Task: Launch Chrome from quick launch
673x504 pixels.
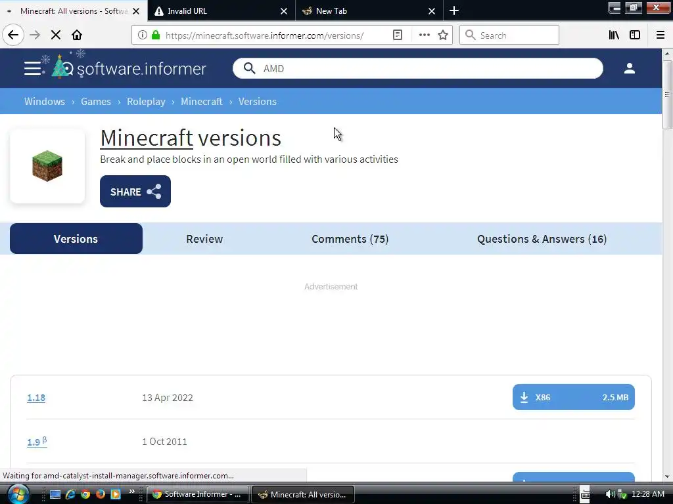Action: pyautogui.click(x=85, y=494)
